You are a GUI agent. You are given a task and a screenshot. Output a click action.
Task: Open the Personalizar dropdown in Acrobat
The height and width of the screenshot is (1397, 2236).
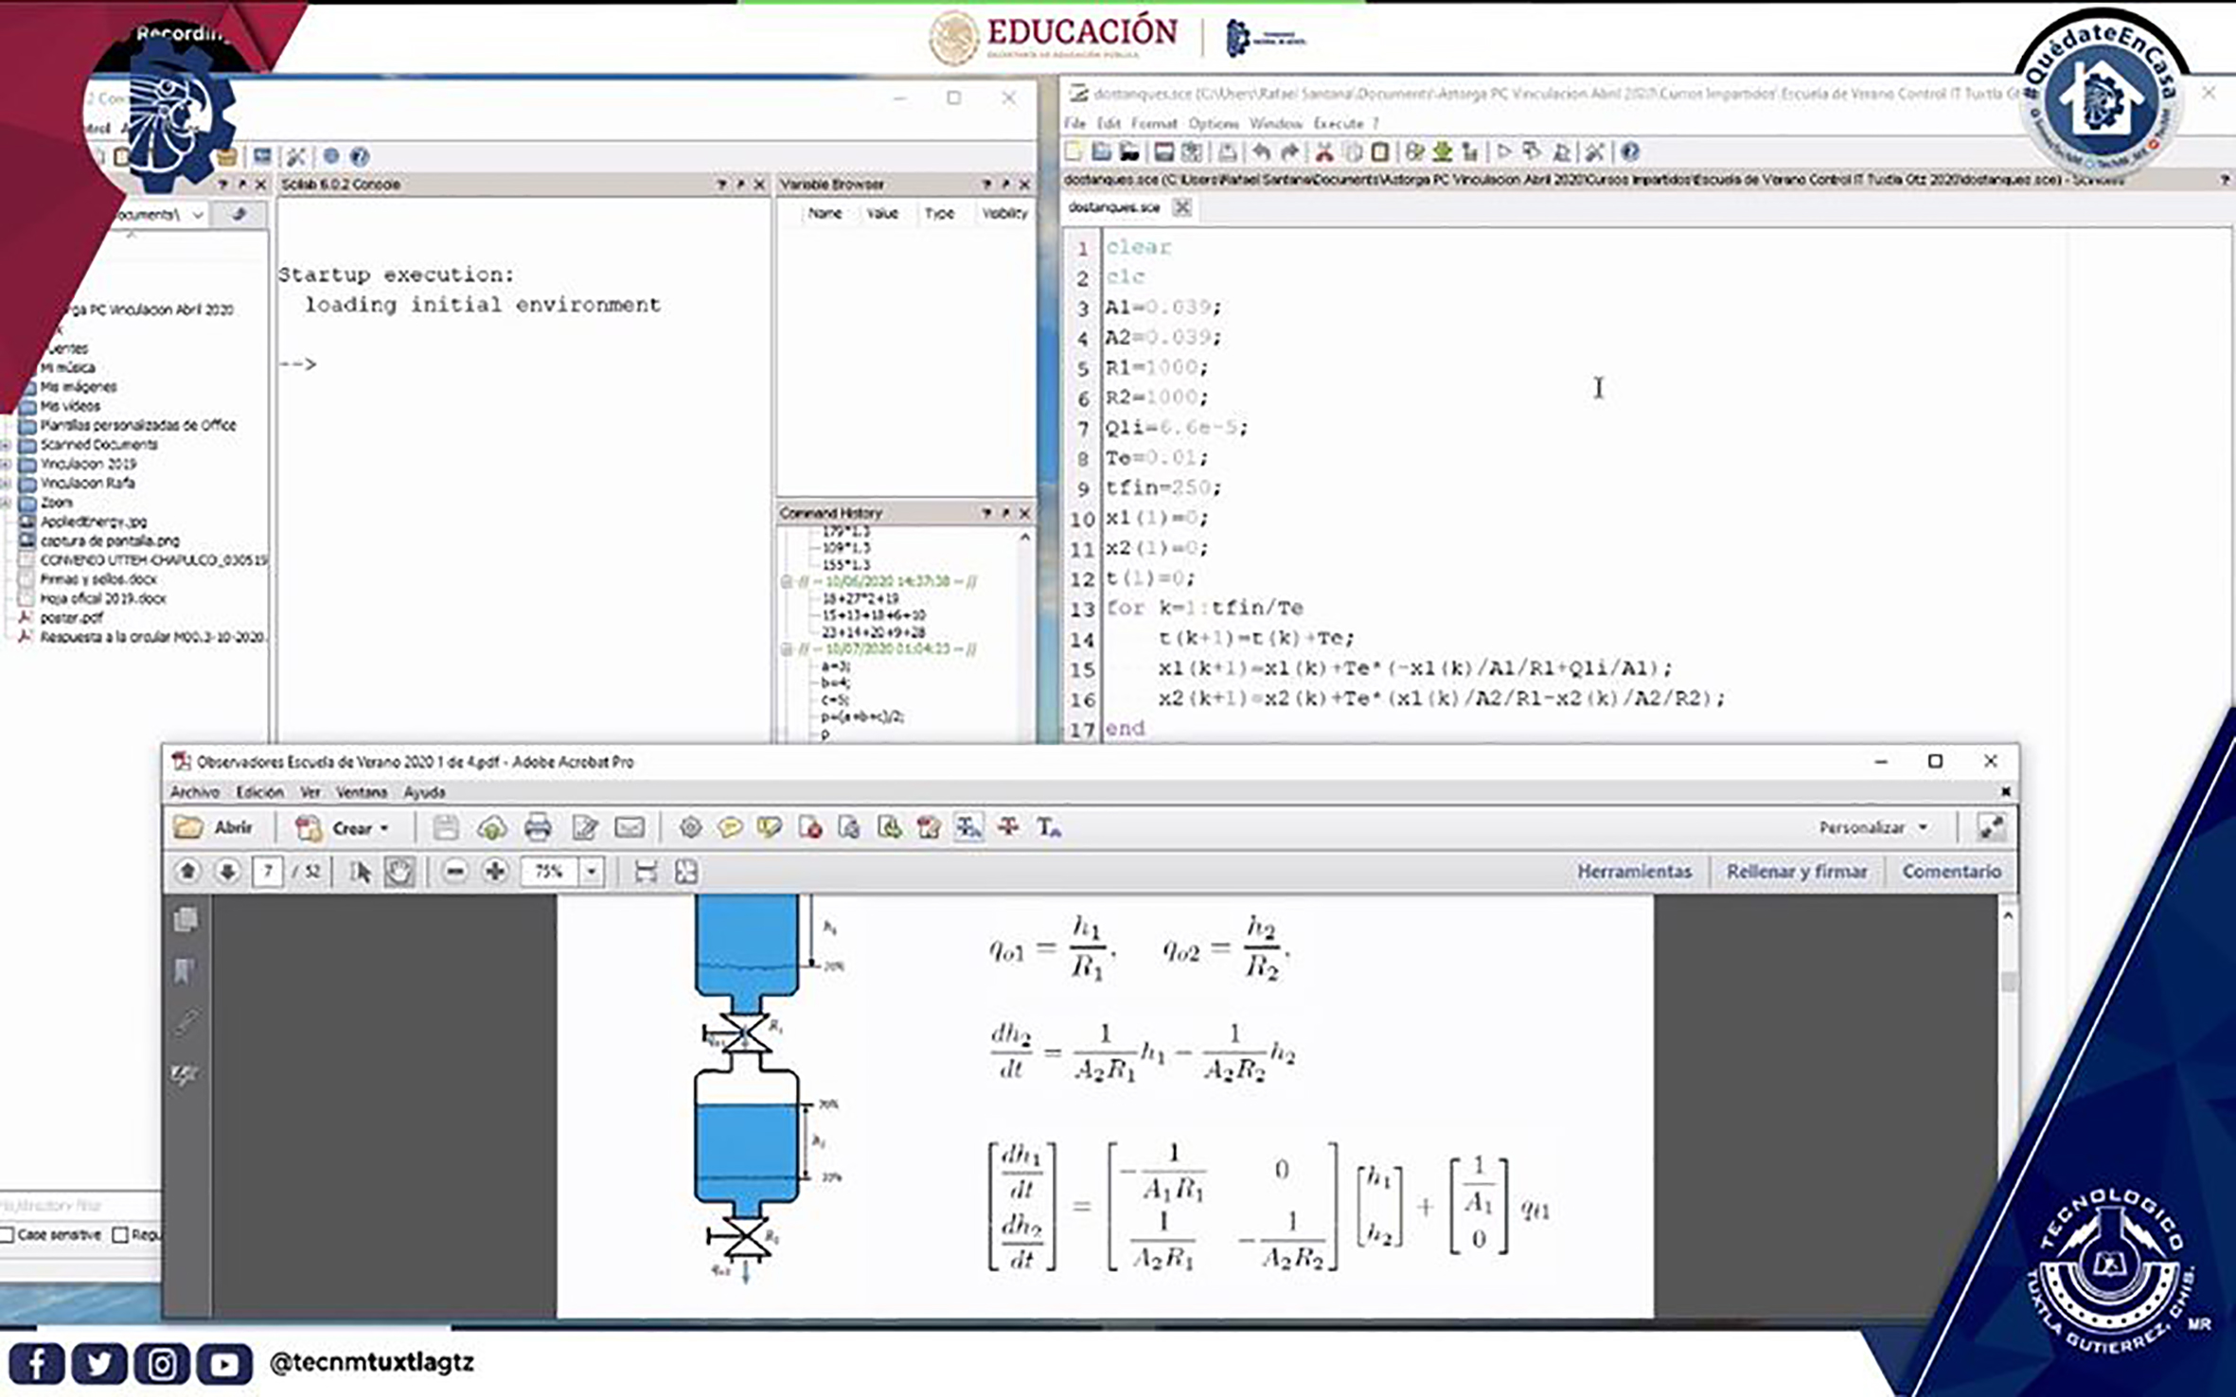click(x=1872, y=828)
